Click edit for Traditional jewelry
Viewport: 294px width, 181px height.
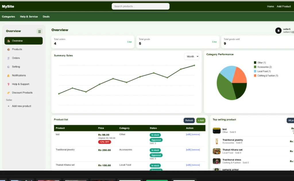click(188, 150)
